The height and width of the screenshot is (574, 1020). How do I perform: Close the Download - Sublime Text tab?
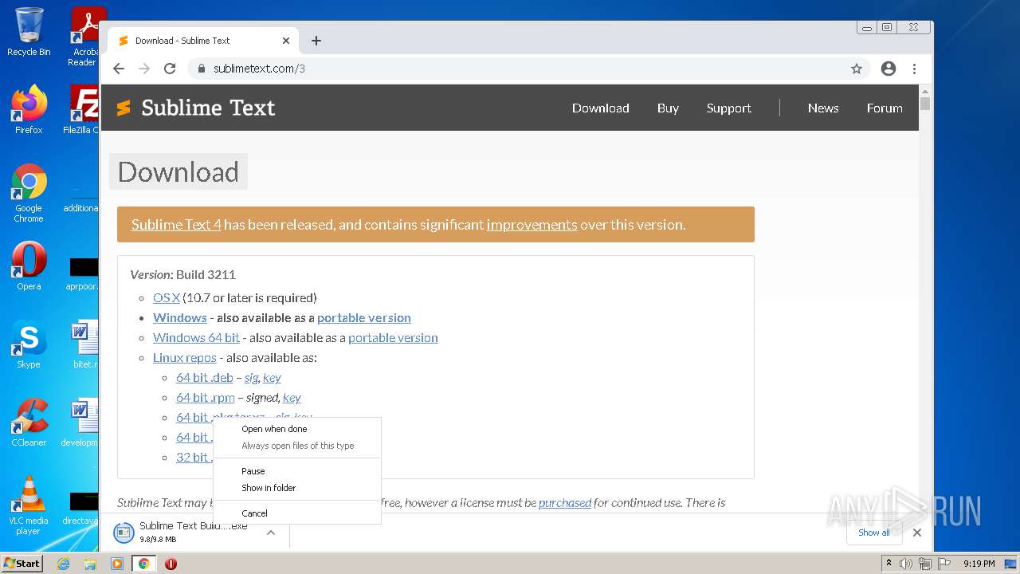286,41
